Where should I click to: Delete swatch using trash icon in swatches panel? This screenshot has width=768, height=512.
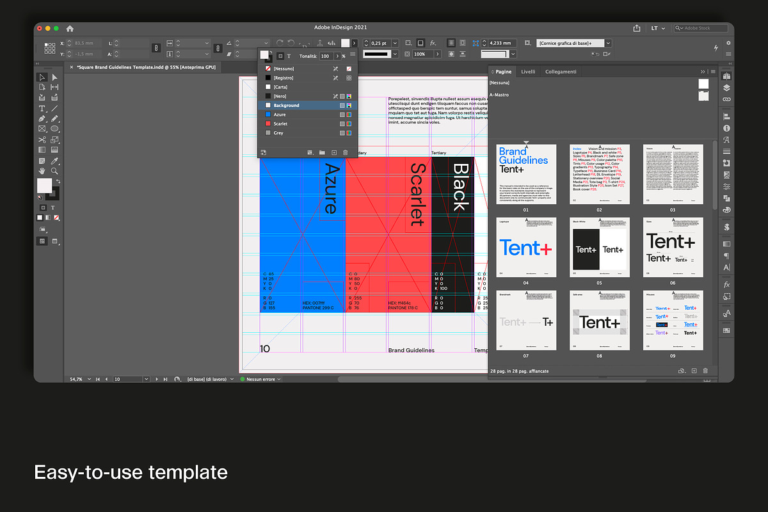tap(346, 152)
